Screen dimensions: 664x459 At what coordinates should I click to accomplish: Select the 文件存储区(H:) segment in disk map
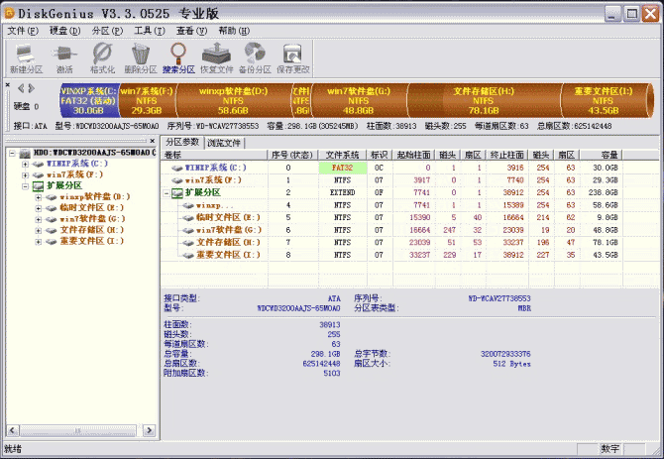pos(484,100)
